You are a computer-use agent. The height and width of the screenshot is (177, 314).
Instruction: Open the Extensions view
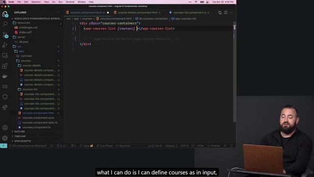tap(5, 66)
